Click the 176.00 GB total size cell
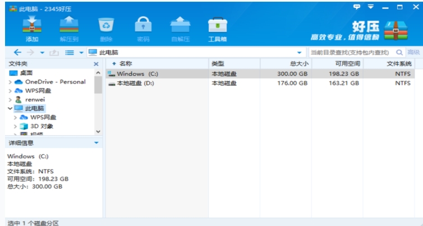 292,83
